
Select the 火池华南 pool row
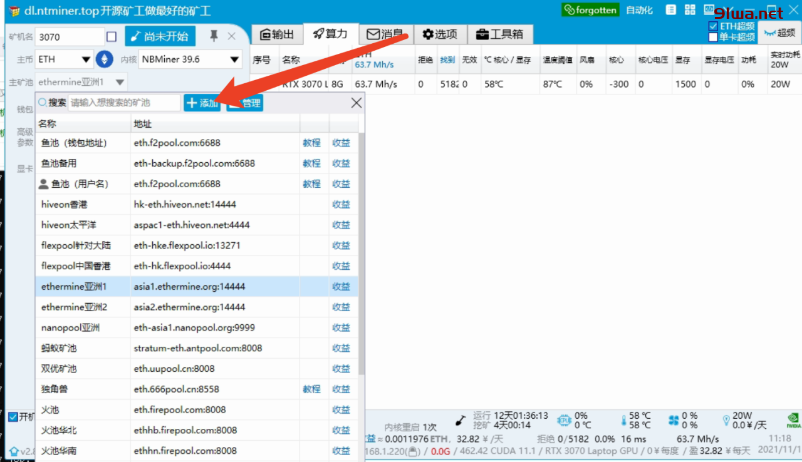pyautogui.click(x=197, y=451)
